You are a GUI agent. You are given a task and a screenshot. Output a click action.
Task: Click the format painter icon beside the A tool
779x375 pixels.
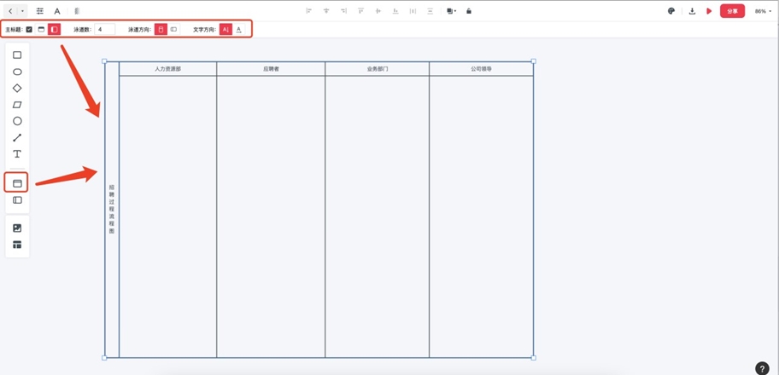click(x=77, y=11)
